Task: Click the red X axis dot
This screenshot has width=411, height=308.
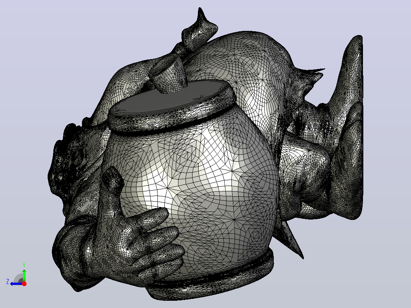Action: pos(24,284)
